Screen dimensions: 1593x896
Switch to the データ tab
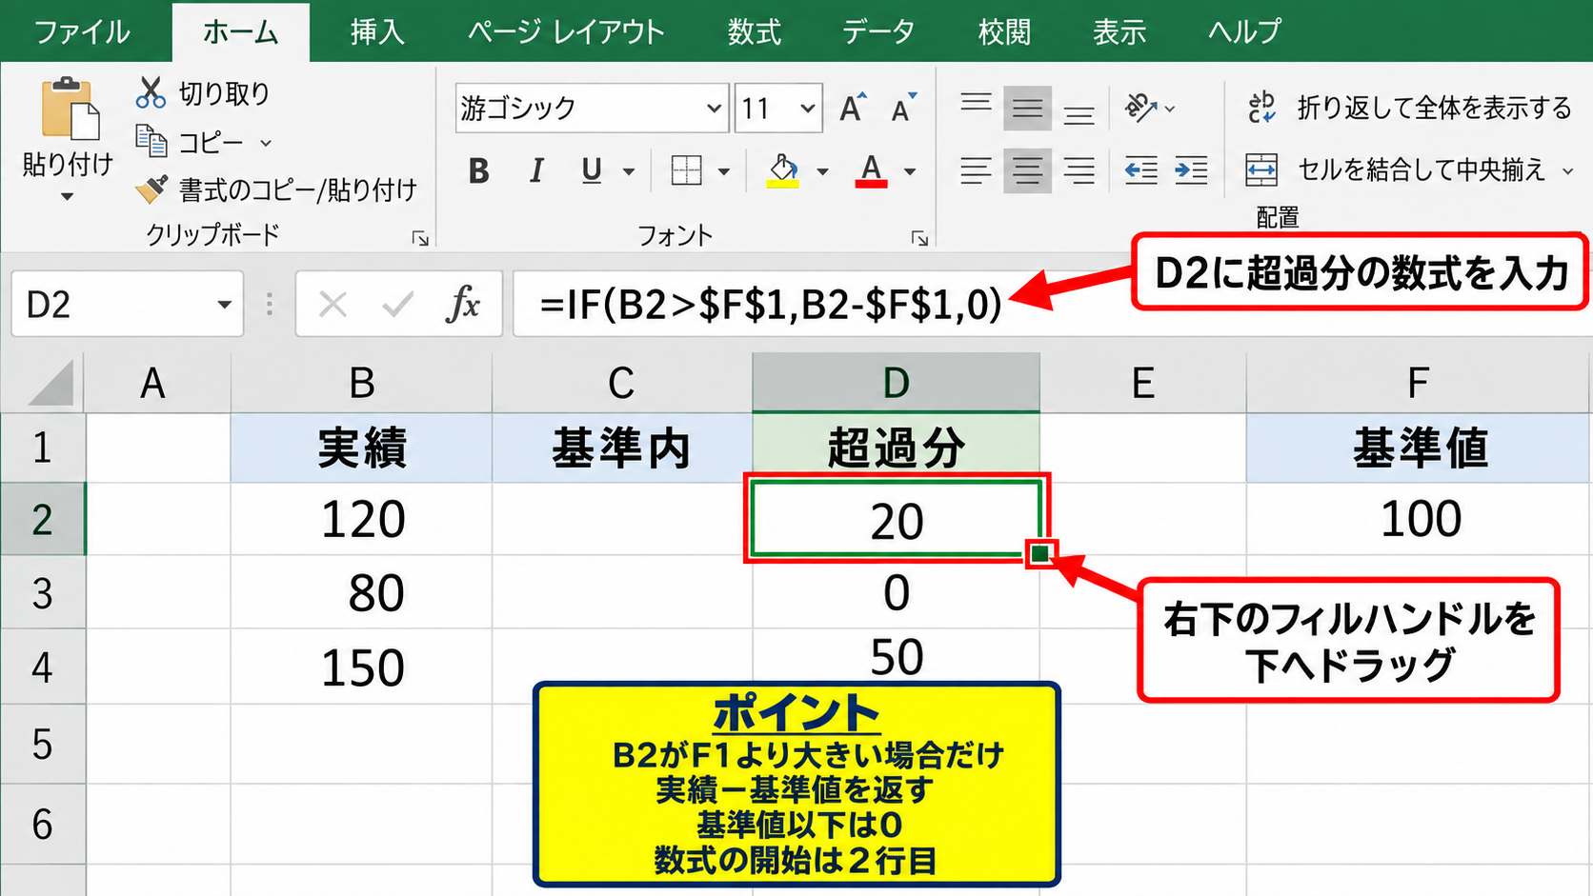[877, 32]
